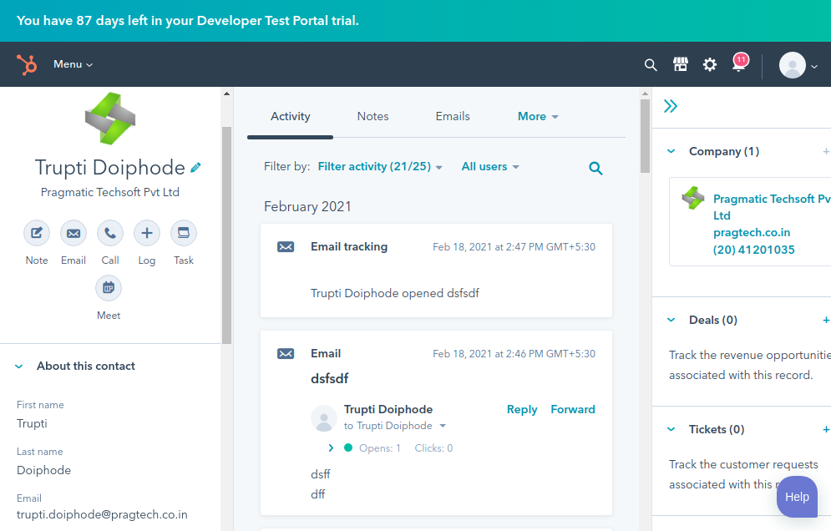Click the 'Opens: 1' status text
Image resolution: width=831 pixels, height=531 pixels.
coord(379,448)
